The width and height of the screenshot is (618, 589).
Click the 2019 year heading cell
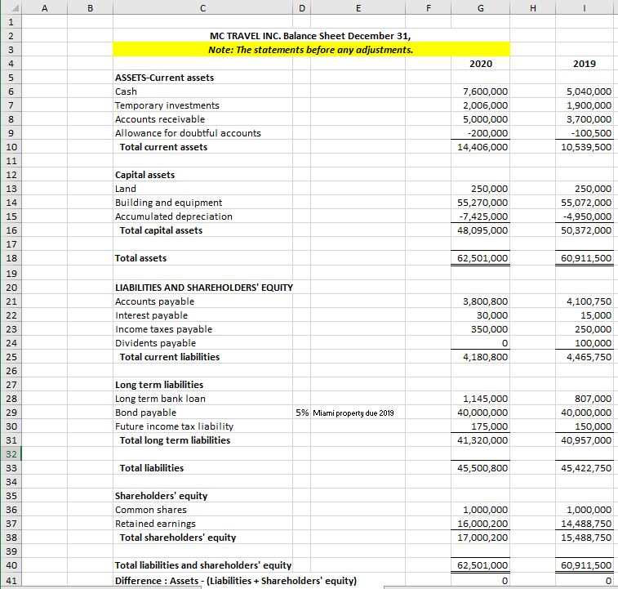pos(584,64)
